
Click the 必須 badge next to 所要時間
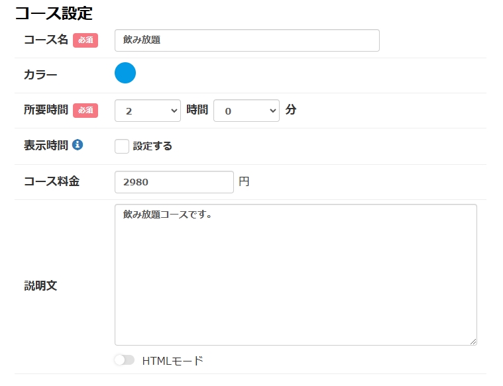(85, 111)
